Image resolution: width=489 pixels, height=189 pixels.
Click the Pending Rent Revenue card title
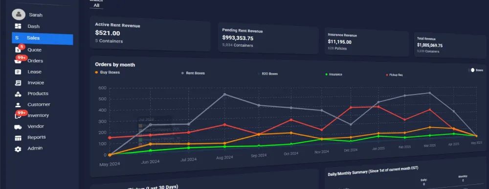(243, 31)
